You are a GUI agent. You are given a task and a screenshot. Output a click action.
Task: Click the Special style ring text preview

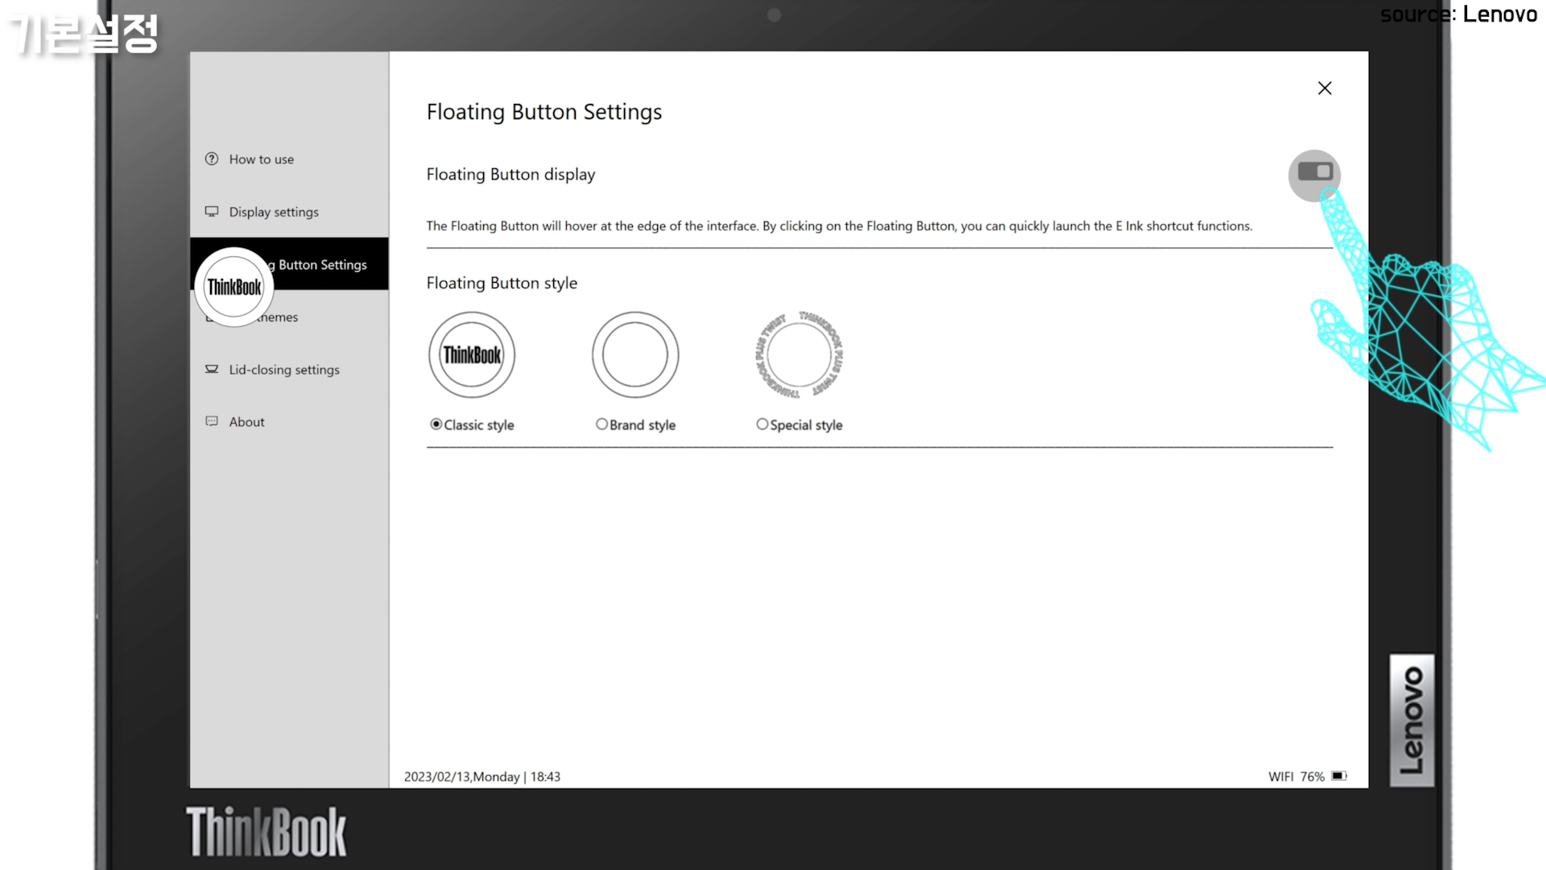[799, 354]
